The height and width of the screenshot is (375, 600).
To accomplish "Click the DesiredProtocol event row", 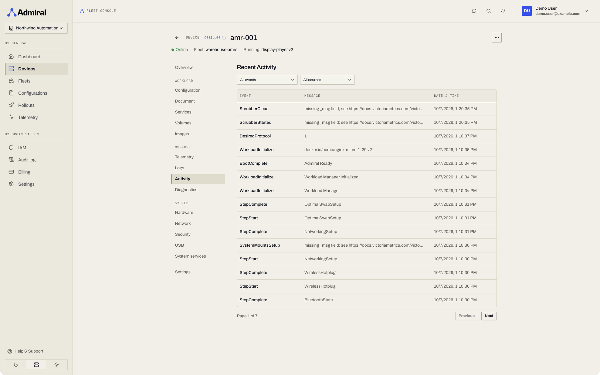I will [x=367, y=136].
